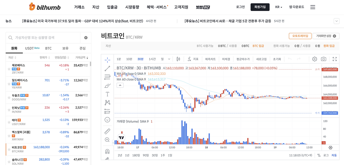344x165 pixels.
Task: Select the text annotation tool
Action: 107,94
